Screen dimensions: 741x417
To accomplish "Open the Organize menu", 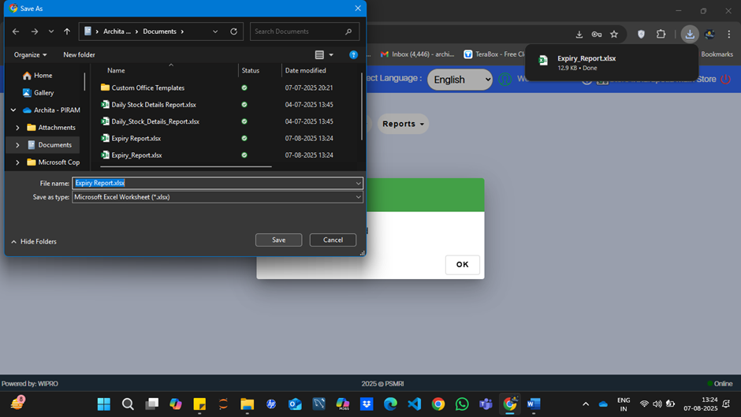I will coord(30,55).
